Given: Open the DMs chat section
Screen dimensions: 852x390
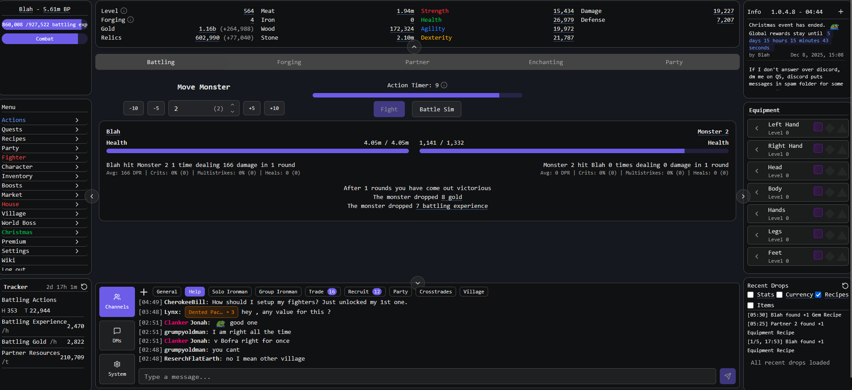Looking at the screenshot, I should 117,335.
